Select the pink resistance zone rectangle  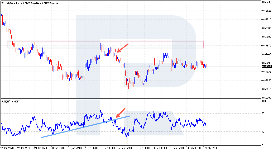[x=106, y=45]
